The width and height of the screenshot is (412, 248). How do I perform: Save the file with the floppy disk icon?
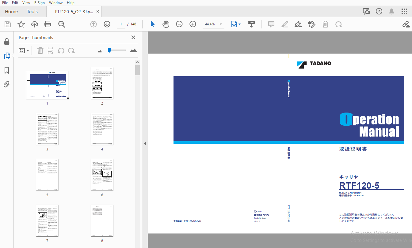[8, 24]
